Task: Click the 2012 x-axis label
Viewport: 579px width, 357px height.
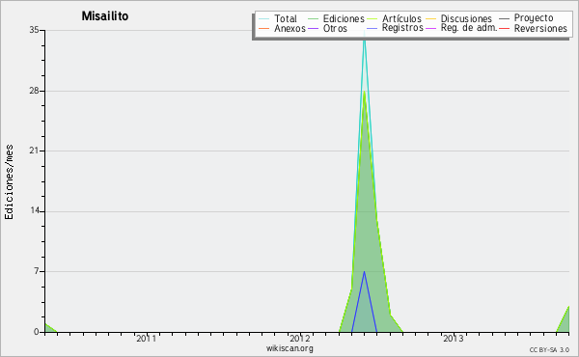Action: tap(299, 339)
